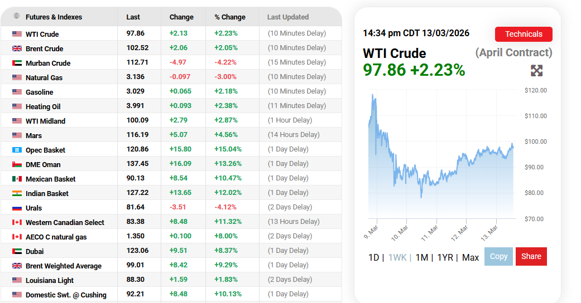Click the WTI Crude price chart area
This screenshot has height=303, width=581.
[x=441, y=162]
